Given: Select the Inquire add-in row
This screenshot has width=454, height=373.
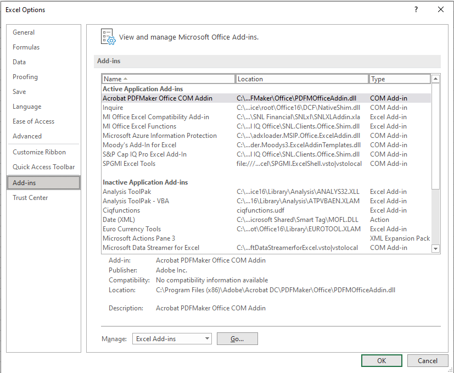Looking at the screenshot, I should click(x=266, y=108).
